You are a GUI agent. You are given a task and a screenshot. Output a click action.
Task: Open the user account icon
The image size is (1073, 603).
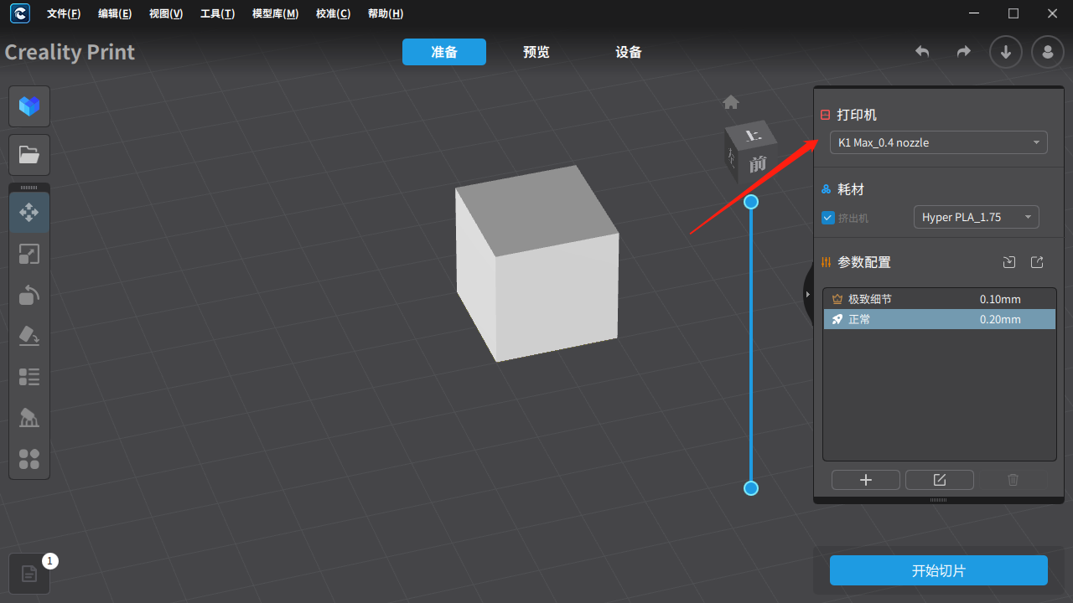coord(1048,52)
